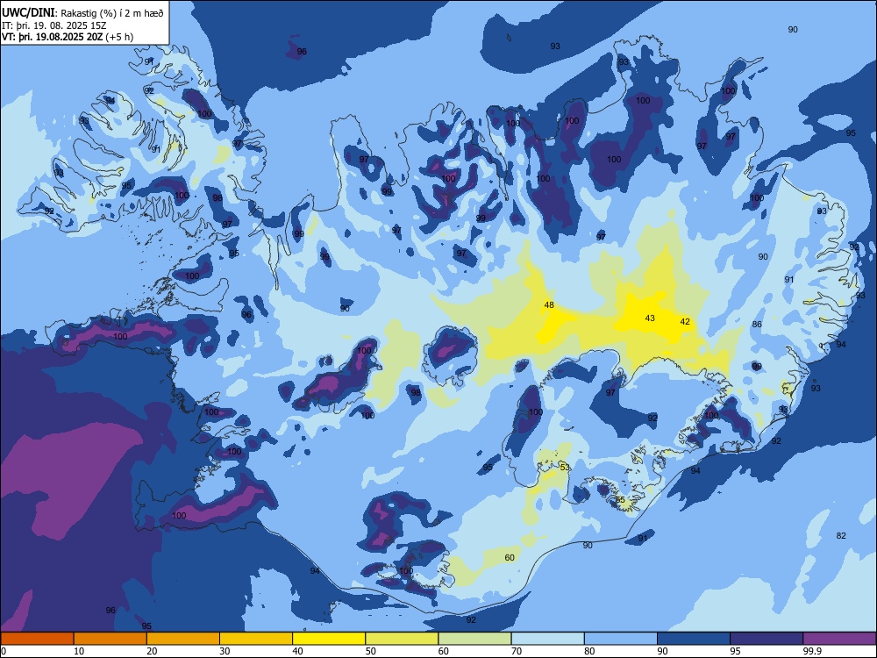The image size is (877, 658).
Task: Click the purple 99.9+ legend swatch
Action: coord(839,639)
